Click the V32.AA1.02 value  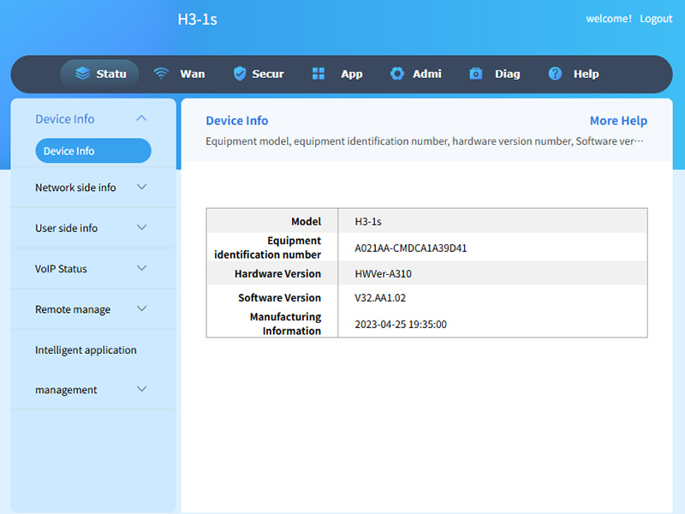380,298
